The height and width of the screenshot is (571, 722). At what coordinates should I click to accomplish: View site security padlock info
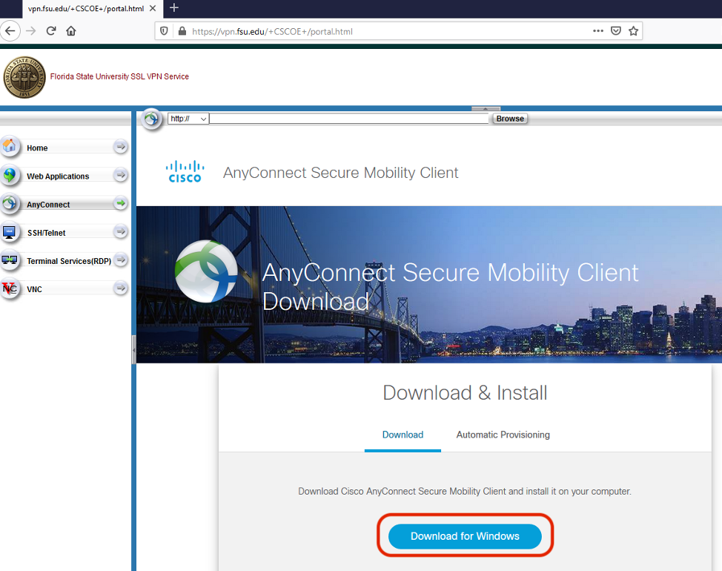pos(182,31)
